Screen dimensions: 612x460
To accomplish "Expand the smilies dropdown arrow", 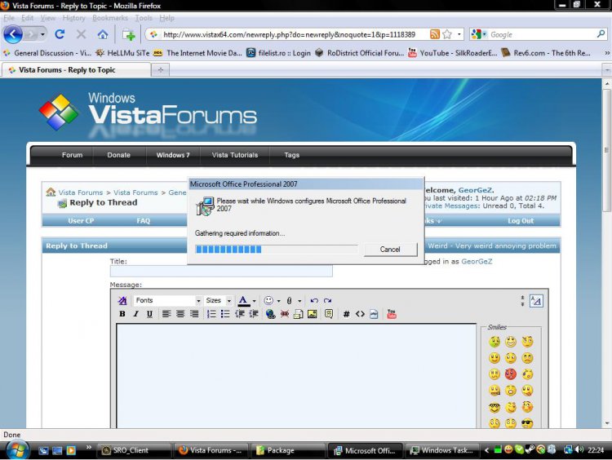I will 278,301.
